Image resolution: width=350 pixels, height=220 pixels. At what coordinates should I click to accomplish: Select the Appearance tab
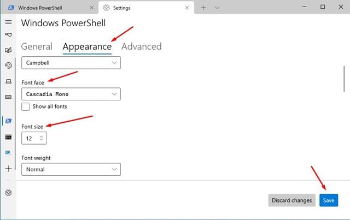pyautogui.click(x=87, y=47)
